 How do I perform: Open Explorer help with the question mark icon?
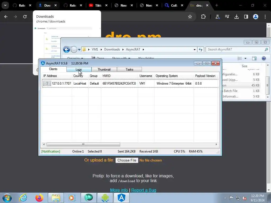click(x=264, y=58)
